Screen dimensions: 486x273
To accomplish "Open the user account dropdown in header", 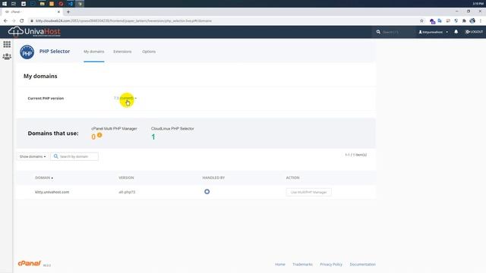I will click(434, 32).
